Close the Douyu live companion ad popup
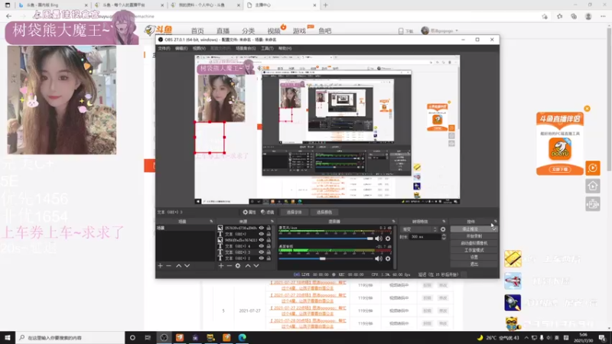The width and height of the screenshot is (612, 344). [587, 109]
